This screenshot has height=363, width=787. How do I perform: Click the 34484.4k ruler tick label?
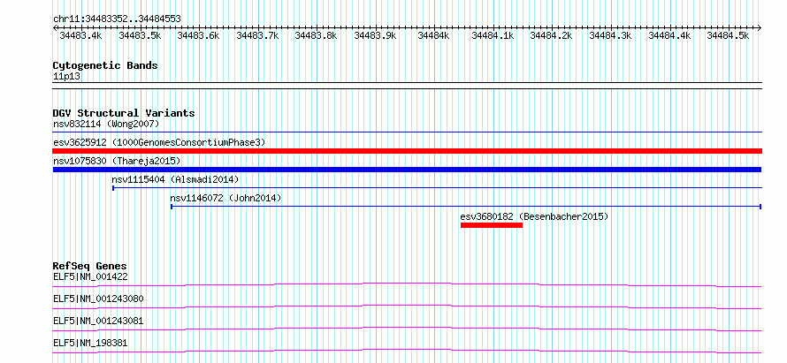(669, 35)
